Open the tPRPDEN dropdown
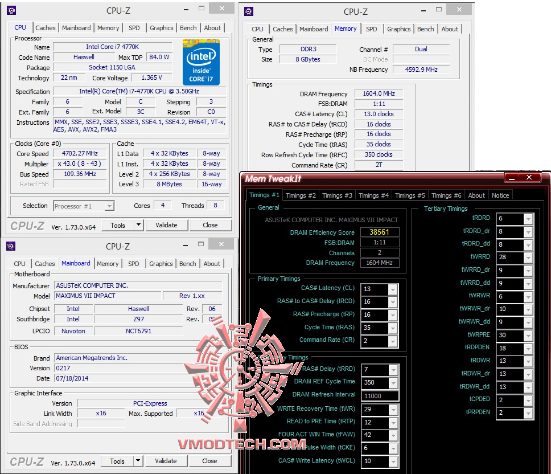The height and width of the screenshot is (474, 551). pos(528,414)
